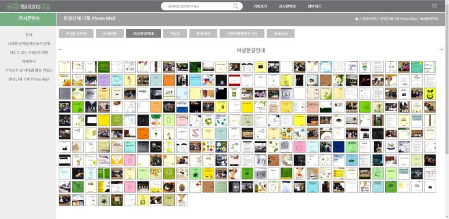Open the 전시콘텐츠 top menu

[x=287, y=6]
